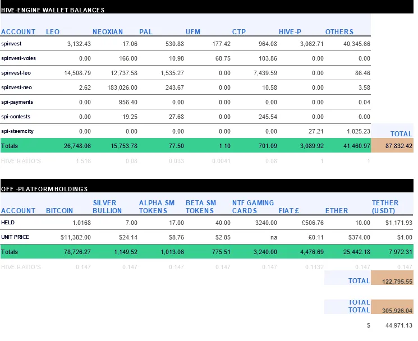
Task: Select the NEOXIAN column header
Action: pyautogui.click(x=108, y=32)
